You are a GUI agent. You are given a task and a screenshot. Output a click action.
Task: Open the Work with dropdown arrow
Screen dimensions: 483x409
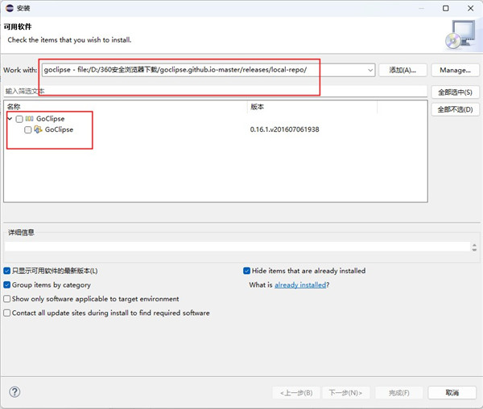[x=369, y=70]
